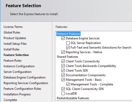Uncheck Management Tools - Complete checkbox
Screen dimensions: 132x102
(68, 84)
